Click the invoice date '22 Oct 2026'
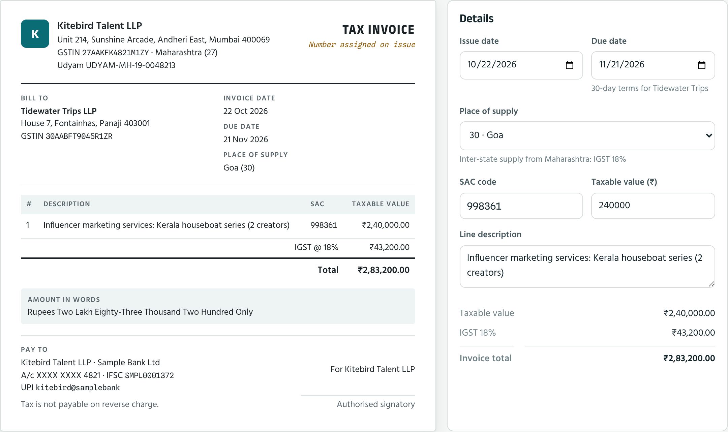728x432 pixels. (245, 111)
